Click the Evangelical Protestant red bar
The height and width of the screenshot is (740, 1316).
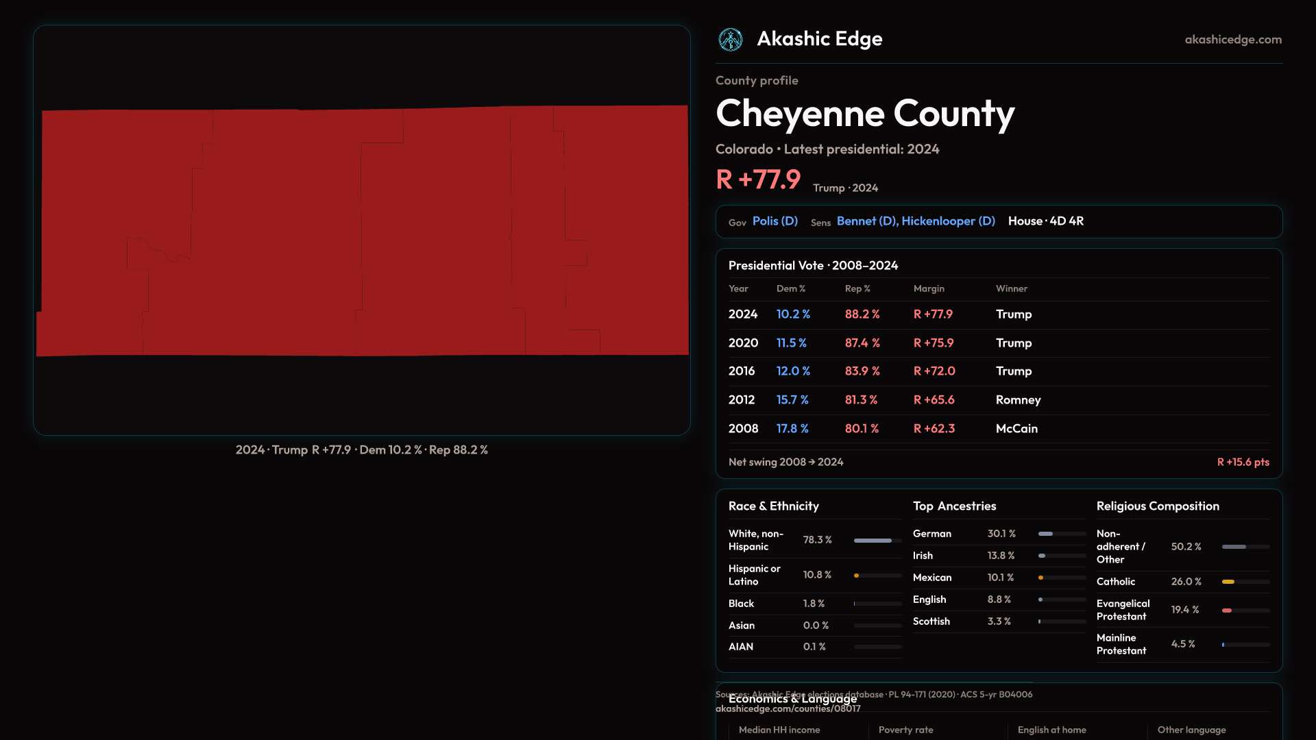1227,610
